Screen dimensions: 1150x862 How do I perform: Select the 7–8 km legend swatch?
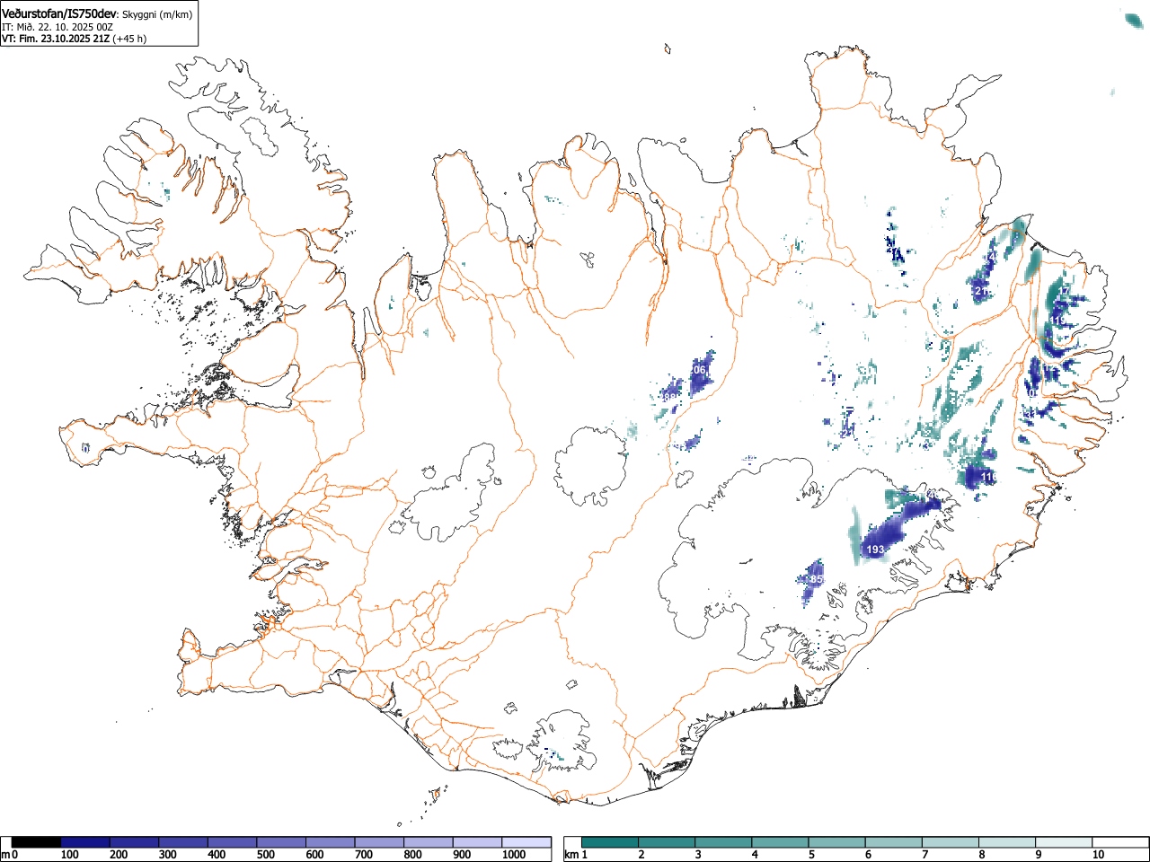point(951,842)
